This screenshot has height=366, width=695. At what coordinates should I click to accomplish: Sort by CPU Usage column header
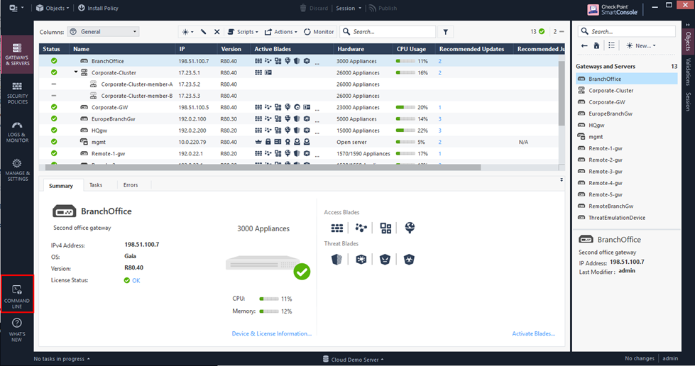coord(411,49)
